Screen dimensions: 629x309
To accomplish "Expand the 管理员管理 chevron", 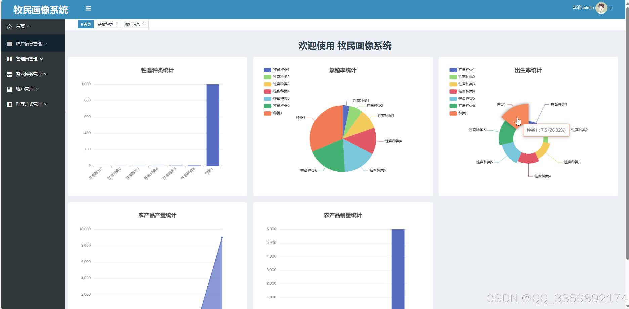I will coord(41,59).
